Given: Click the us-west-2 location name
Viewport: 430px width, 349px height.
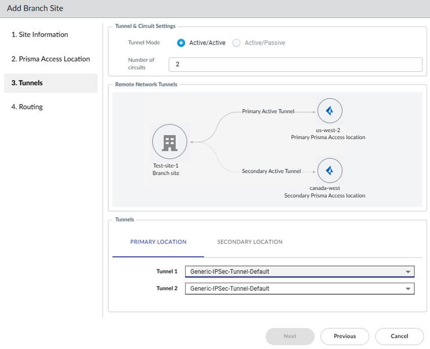Looking at the screenshot, I should 328,130.
